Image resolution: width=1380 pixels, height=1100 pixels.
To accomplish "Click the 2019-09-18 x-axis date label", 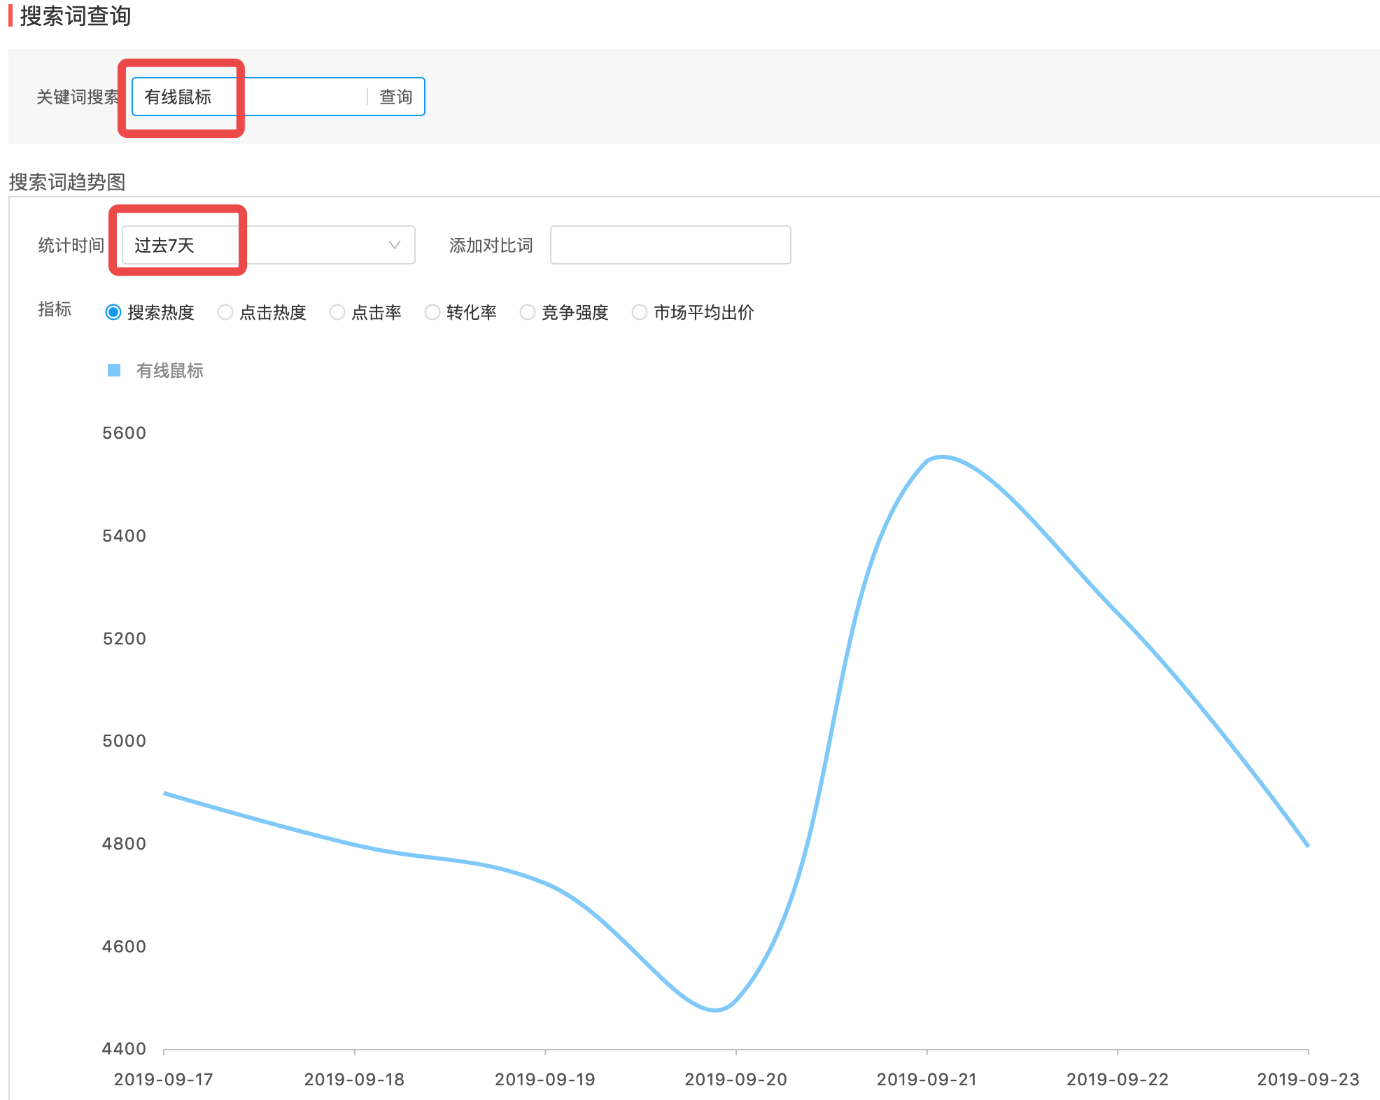I will click(x=355, y=1080).
